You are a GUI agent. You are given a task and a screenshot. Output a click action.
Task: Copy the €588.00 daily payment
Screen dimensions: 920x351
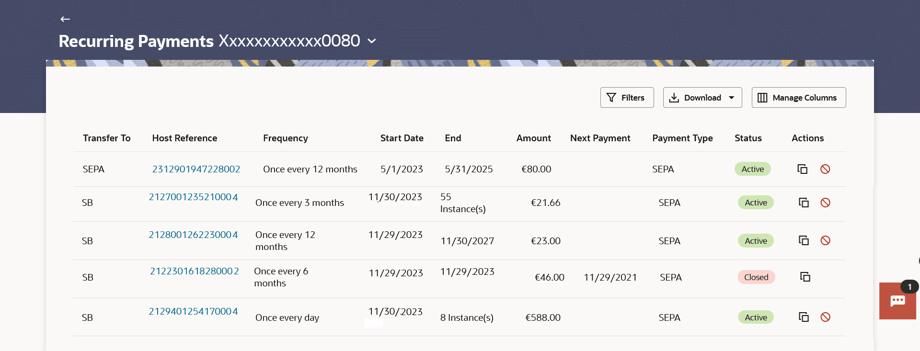tap(804, 317)
